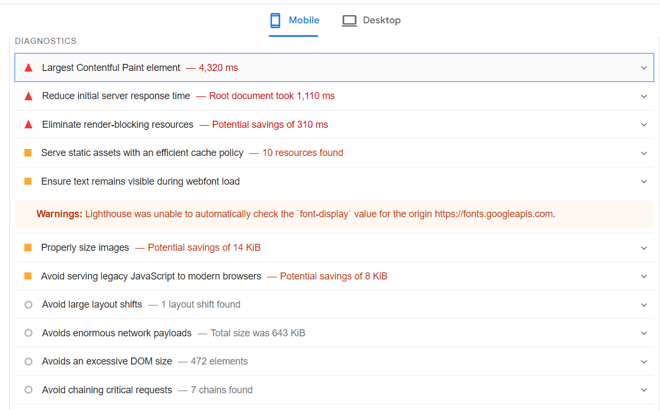Screen dimensions: 660x410
Task: Expand the excessive DOM size chevron
Action: pos(644,361)
